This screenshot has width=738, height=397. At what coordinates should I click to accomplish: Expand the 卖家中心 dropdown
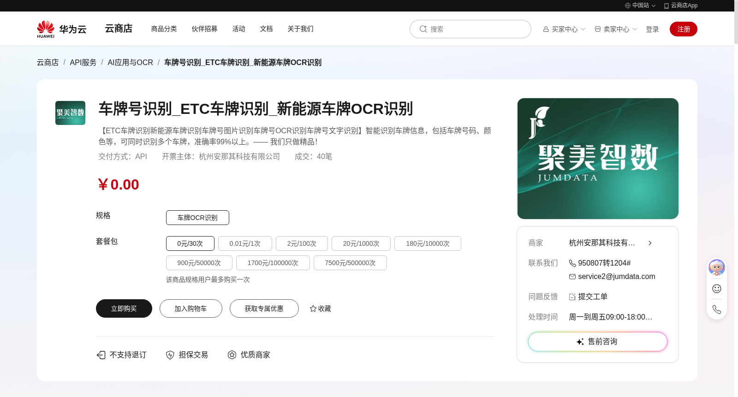635,29
